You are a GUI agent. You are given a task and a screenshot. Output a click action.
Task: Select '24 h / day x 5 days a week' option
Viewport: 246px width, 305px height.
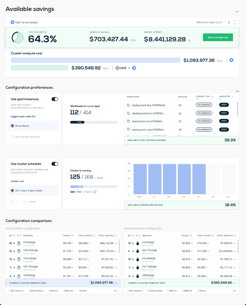[x=12, y=190]
